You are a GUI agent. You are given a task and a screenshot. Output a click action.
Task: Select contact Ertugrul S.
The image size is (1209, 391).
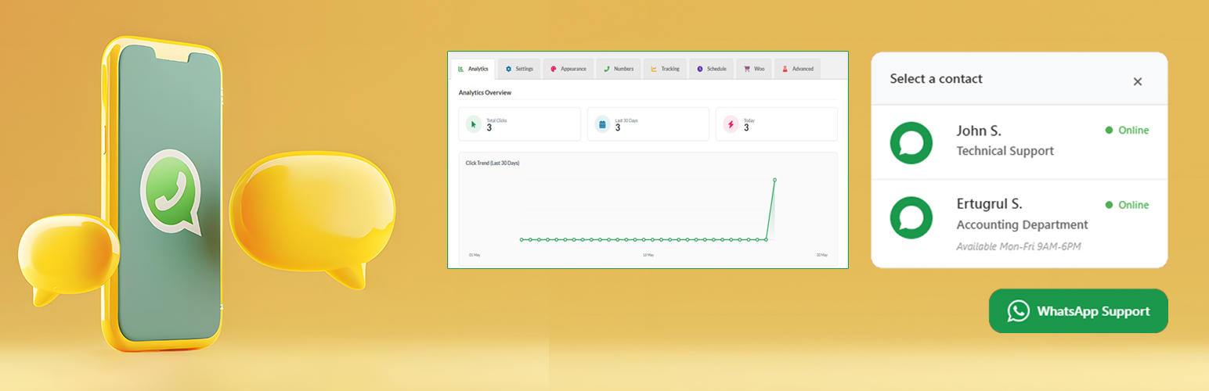[x=1020, y=224]
